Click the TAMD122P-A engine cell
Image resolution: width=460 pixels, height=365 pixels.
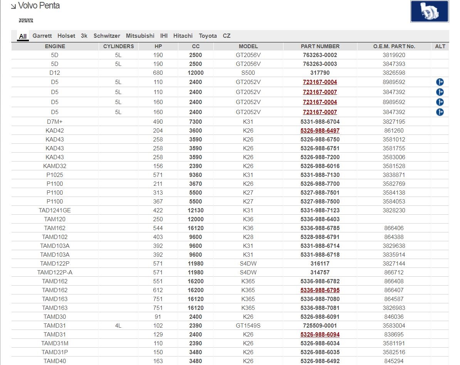(55, 272)
